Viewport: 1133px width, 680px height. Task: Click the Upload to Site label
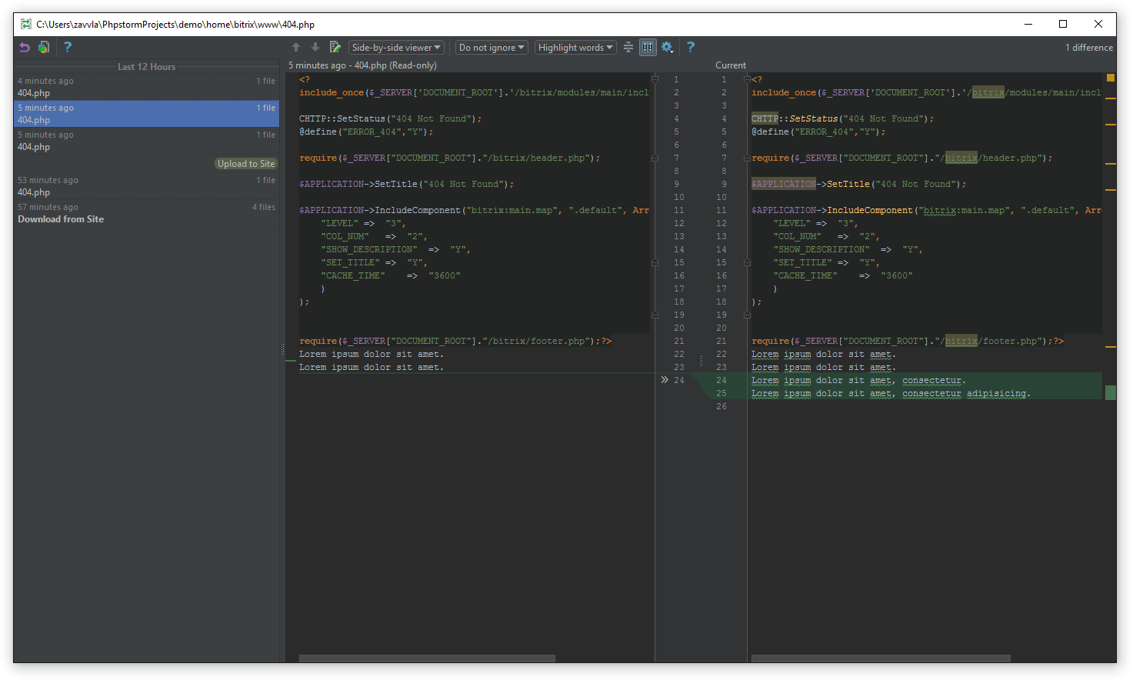click(245, 164)
